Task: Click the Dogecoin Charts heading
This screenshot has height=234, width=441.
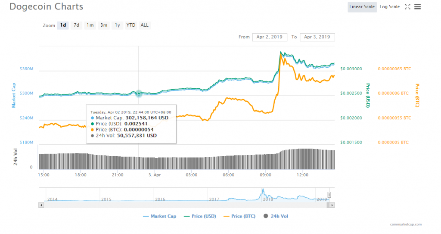Action: [47, 6]
